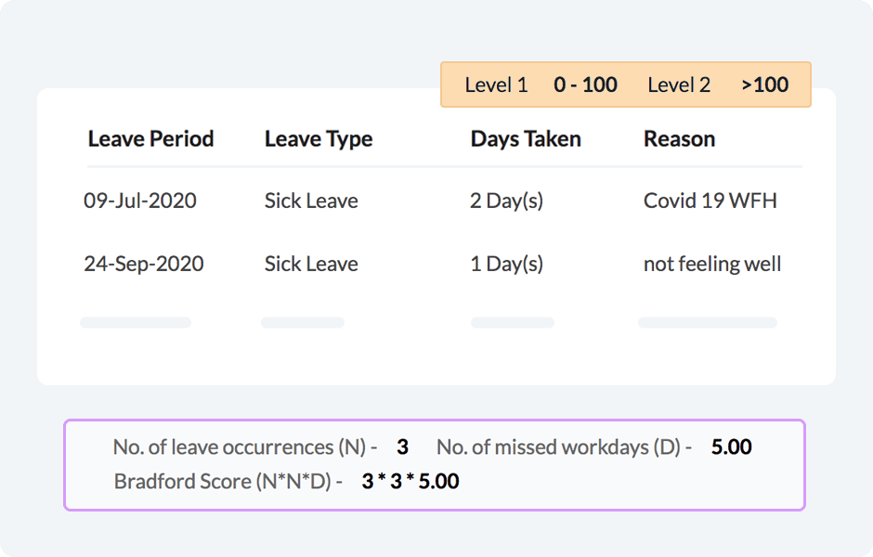873x557 pixels.
Task: Click Sick Leave in the July row
Action: (x=311, y=201)
